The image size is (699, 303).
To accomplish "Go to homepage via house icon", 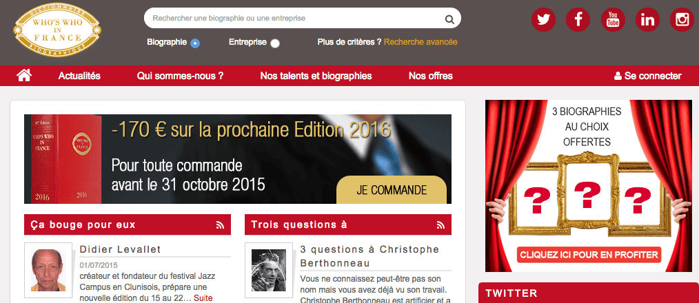I will [x=24, y=75].
